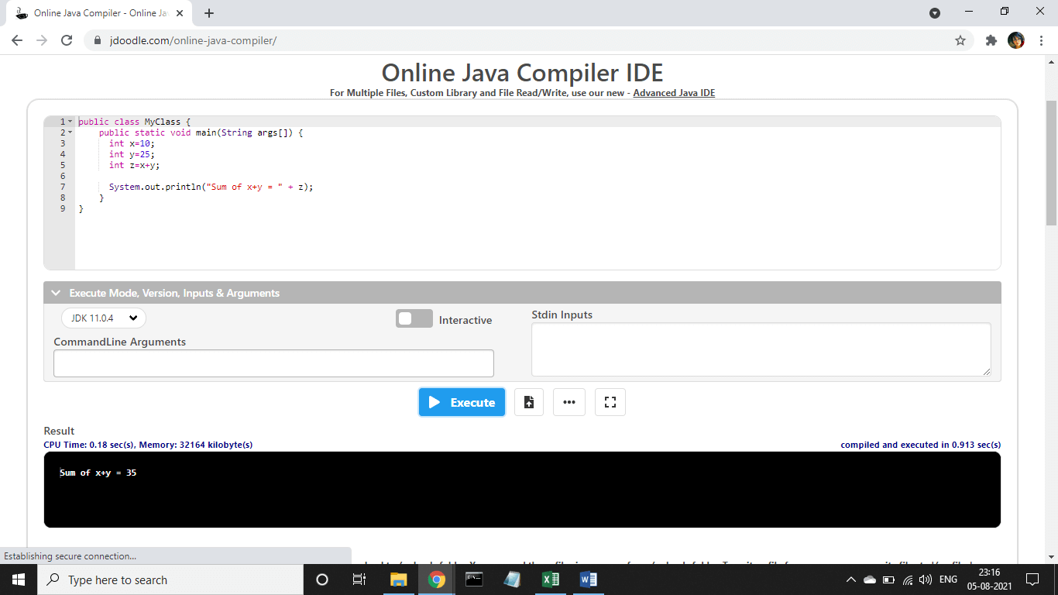Open the JDK 11.0.4 version dropdown
This screenshot has height=595, width=1058.
coord(103,318)
